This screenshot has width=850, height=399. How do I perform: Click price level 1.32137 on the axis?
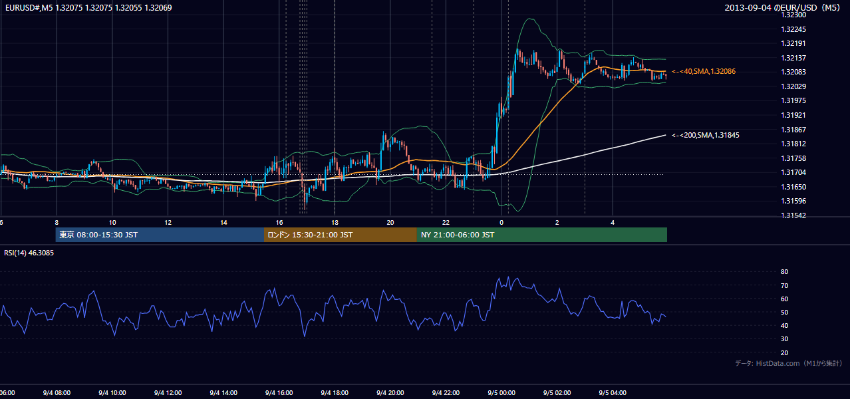793,58
